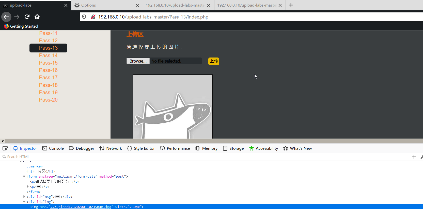Open the Pass-20 level link

point(48,100)
